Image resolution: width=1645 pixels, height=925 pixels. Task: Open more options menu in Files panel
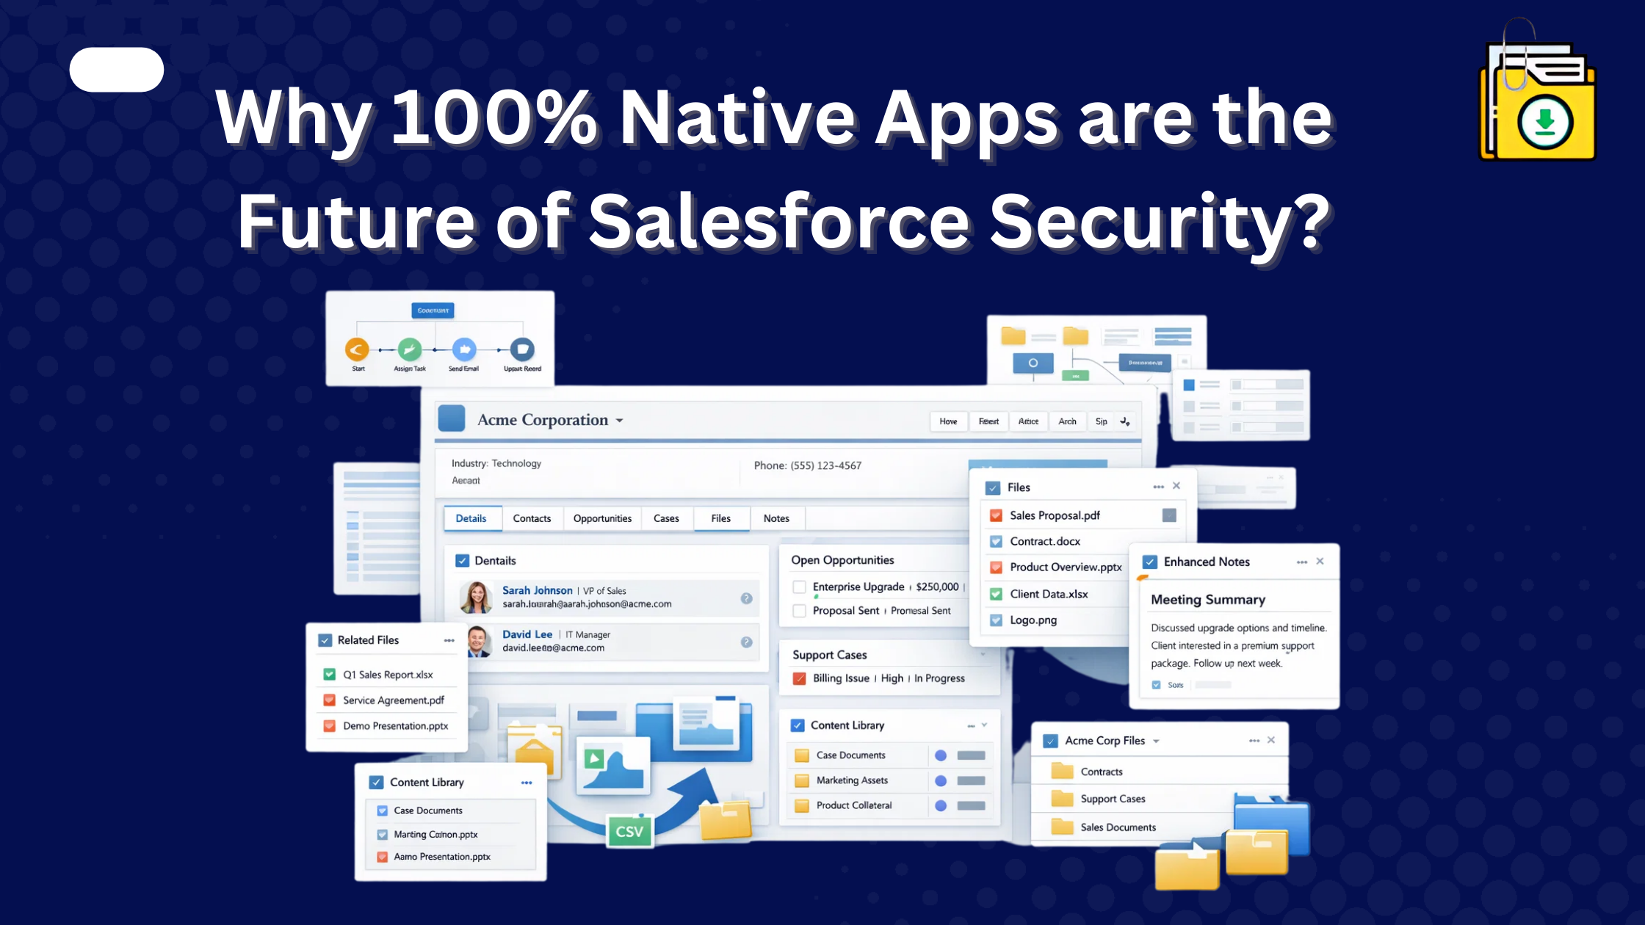pos(1159,487)
